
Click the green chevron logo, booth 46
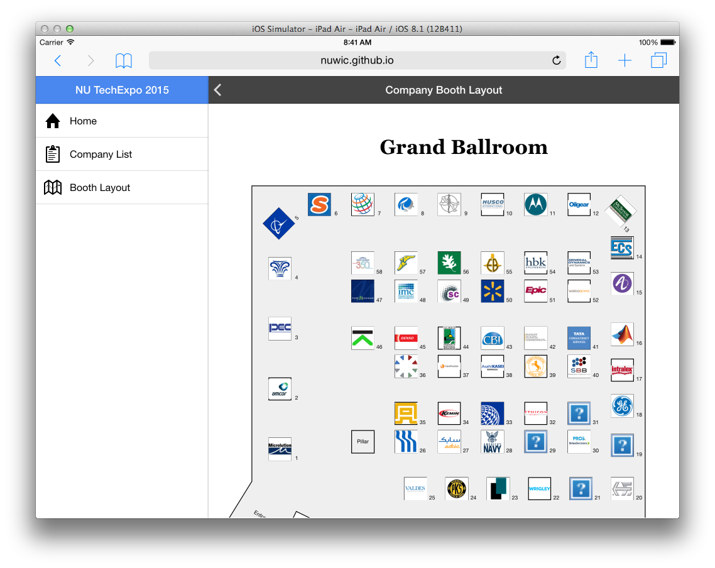pos(363,338)
